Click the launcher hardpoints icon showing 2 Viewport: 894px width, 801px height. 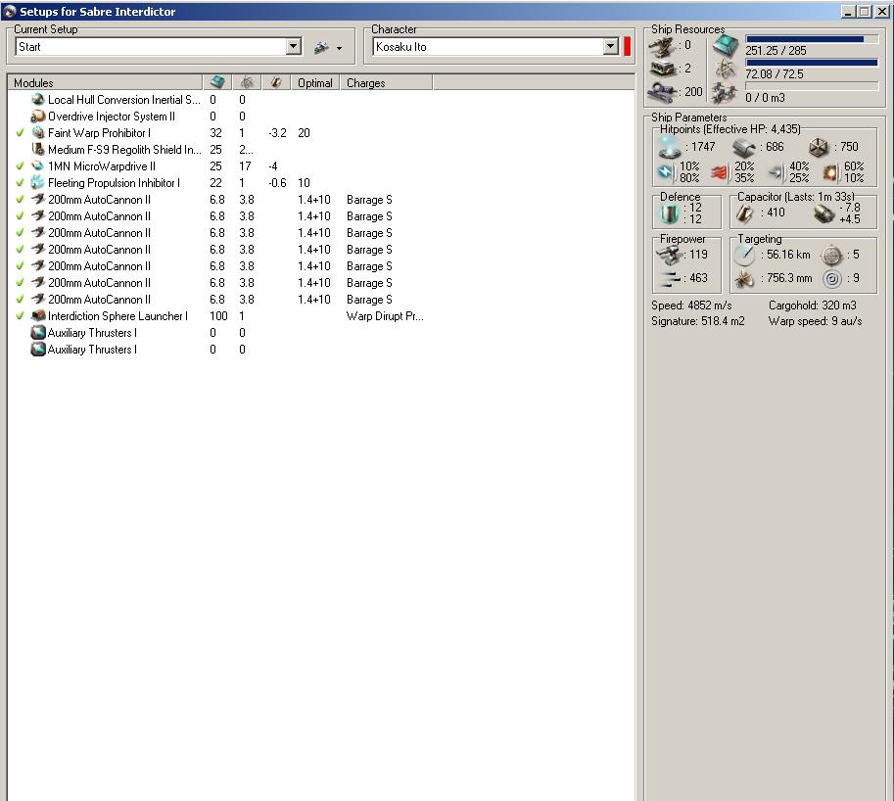pyautogui.click(x=663, y=69)
